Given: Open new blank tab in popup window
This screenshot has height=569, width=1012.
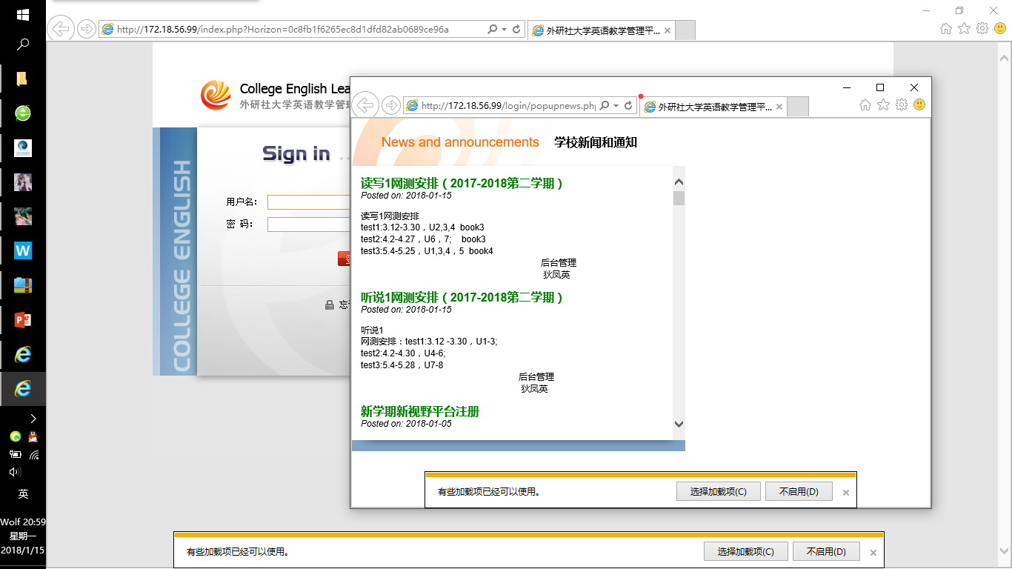Looking at the screenshot, I should point(796,107).
